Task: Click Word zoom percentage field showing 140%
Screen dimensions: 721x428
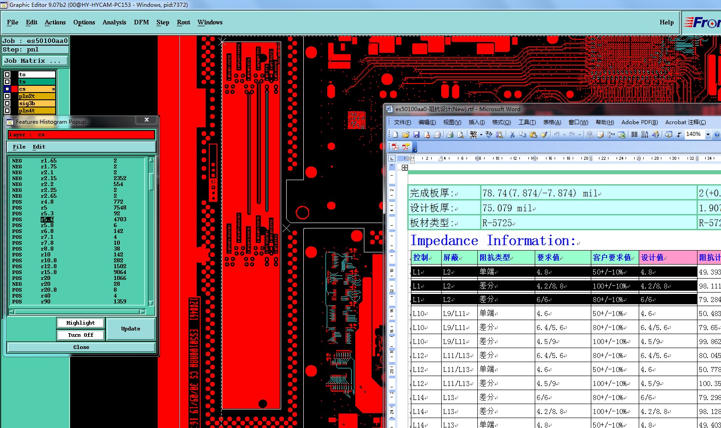Action: click(694, 135)
